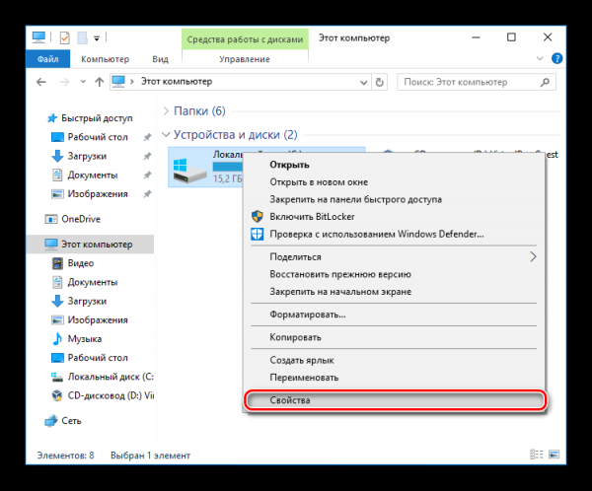Viewport: 592px width, 491px height.
Task: Open 'Рабочий стол' under Этот компьютер
Action: coord(98,358)
